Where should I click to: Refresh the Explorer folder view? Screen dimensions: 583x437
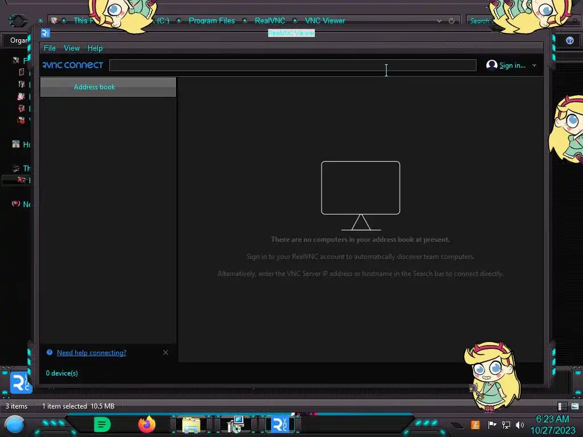click(451, 21)
